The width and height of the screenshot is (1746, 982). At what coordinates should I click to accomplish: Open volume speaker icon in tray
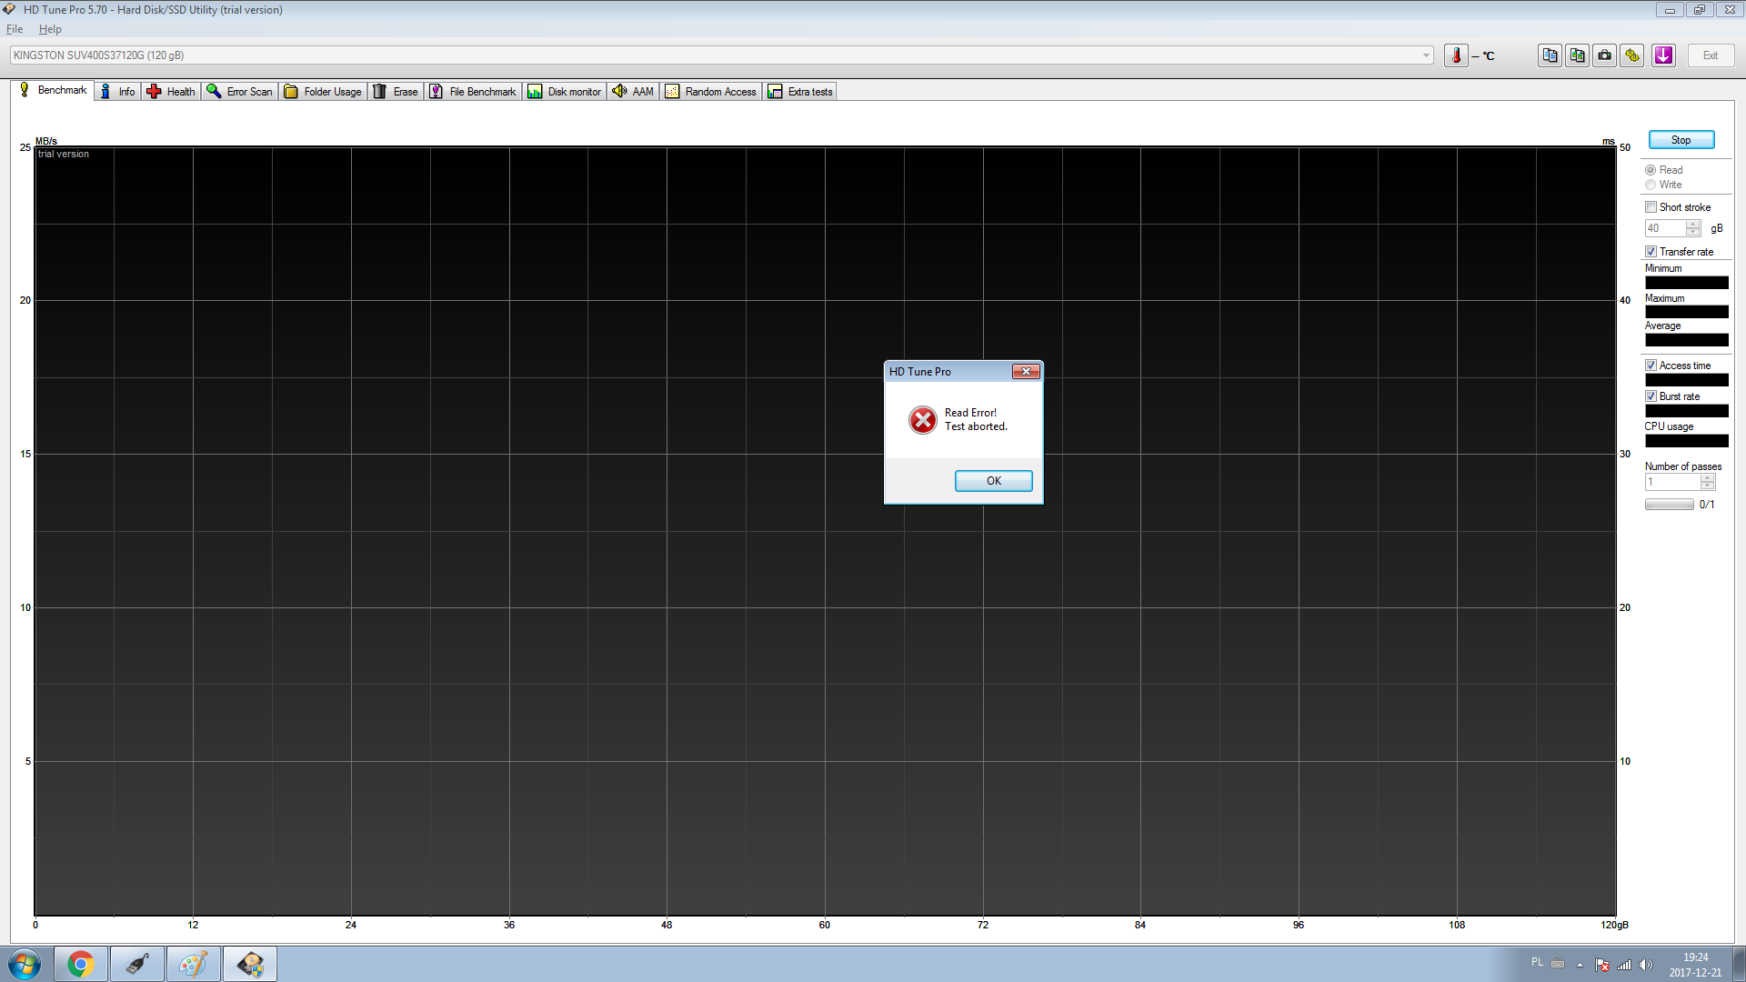click(1645, 965)
